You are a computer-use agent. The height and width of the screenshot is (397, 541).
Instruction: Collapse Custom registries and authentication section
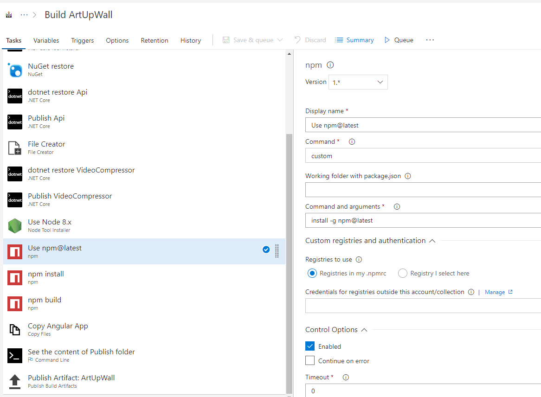[x=432, y=241]
